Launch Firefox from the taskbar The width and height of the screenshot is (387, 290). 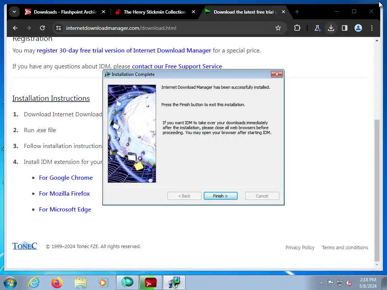click(x=57, y=282)
